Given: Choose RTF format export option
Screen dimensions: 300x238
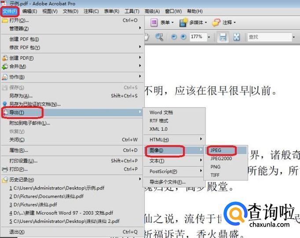Looking at the screenshot, I should tap(159, 121).
